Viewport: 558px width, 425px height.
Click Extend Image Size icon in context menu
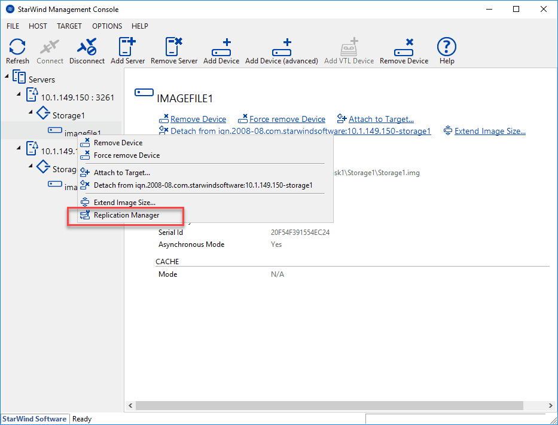click(x=85, y=203)
